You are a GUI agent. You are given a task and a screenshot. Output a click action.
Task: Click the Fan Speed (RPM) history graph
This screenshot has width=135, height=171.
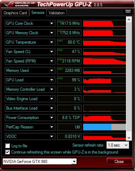pos(104,61)
